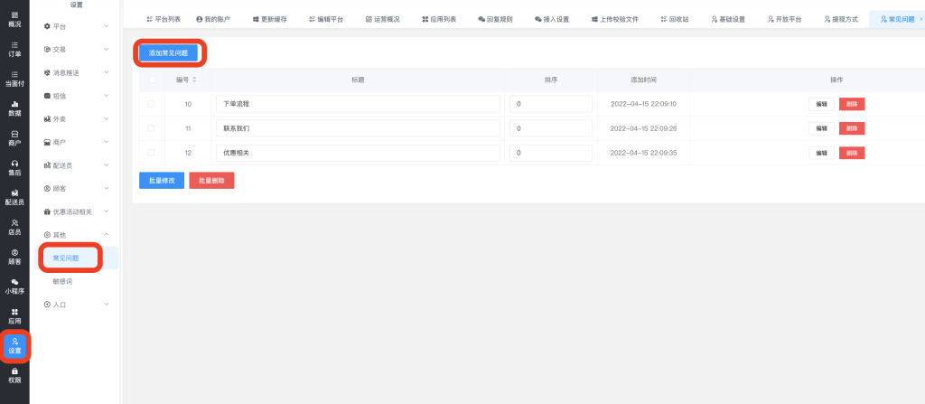Tick the checkbox for row 10
The height and width of the screenshot is (404, 925).
[151, 104]
